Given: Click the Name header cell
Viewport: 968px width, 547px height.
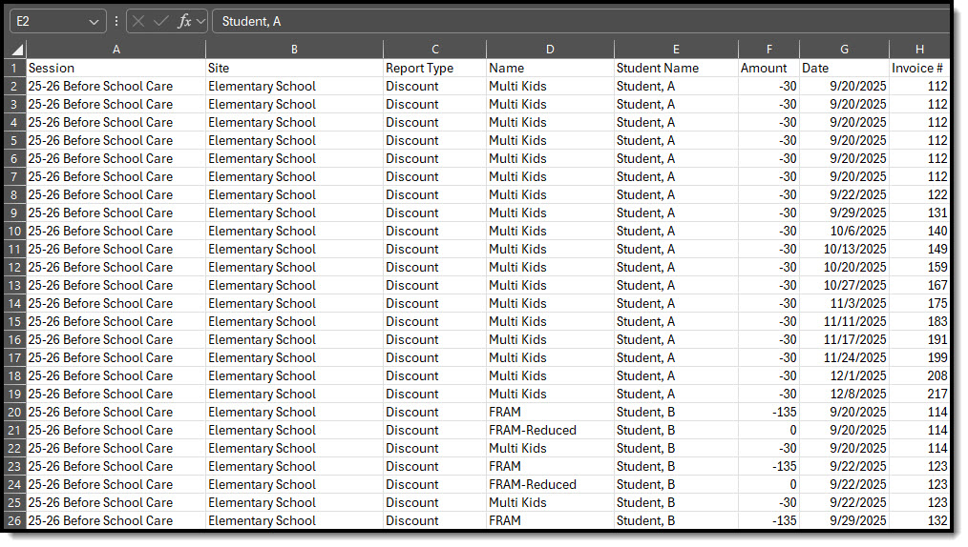Looking at the screenshot, I should 550,68.
